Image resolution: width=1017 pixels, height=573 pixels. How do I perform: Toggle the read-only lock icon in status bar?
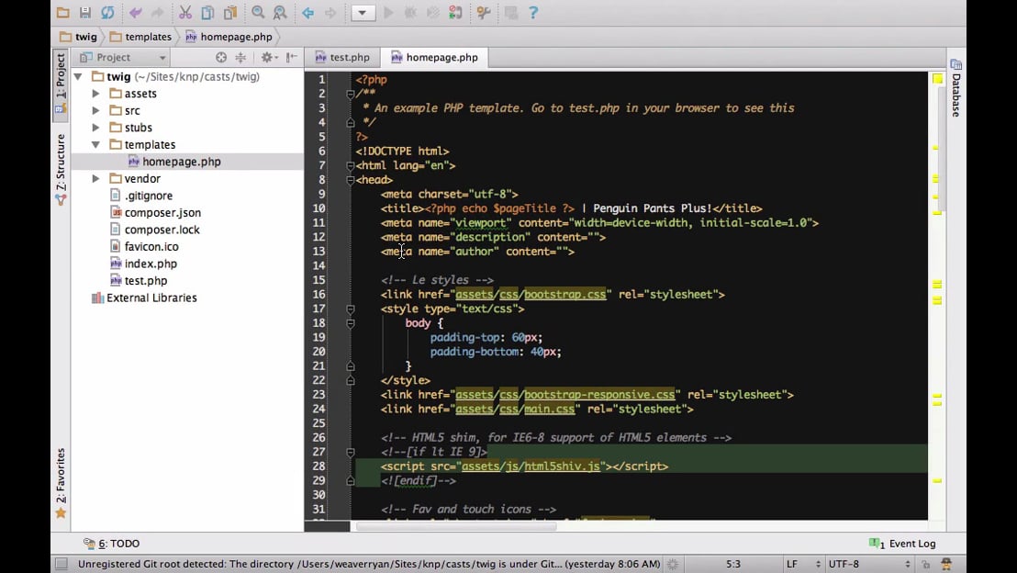[x=926, y=564]
